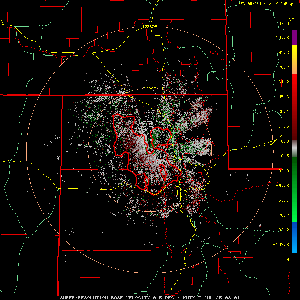Pick the gray-white segment of the color bar
The image size is (300, 300).
click(294, 148)
